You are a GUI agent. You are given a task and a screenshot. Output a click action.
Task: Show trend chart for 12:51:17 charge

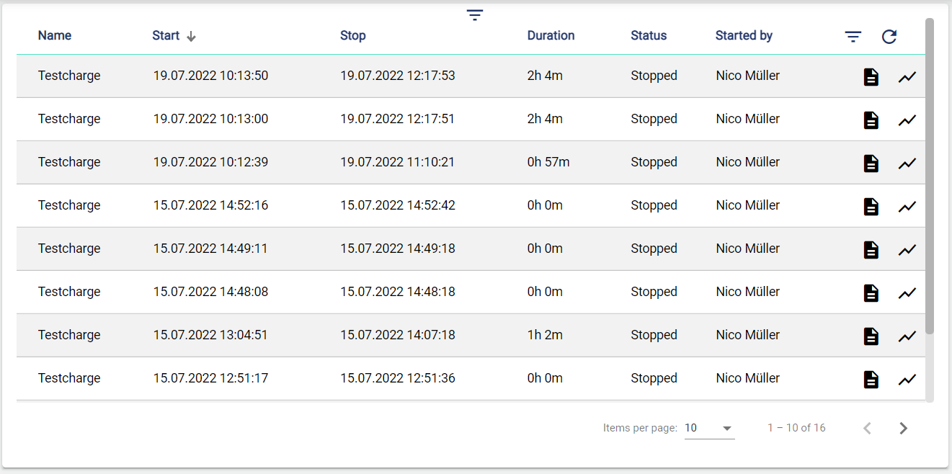click(907, 380)
